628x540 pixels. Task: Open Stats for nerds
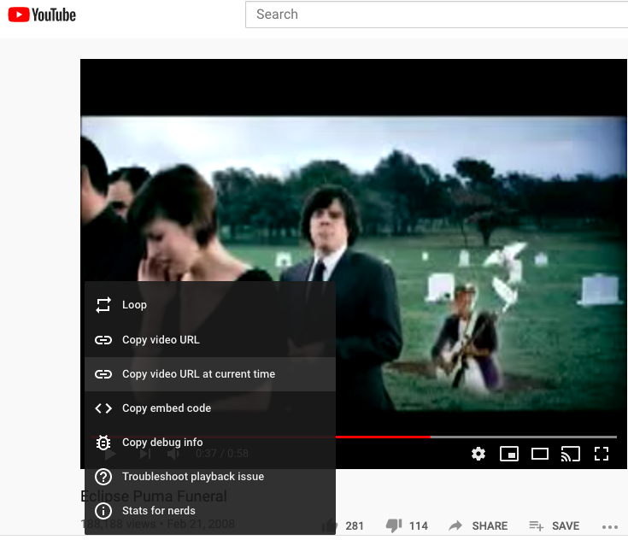210,511
